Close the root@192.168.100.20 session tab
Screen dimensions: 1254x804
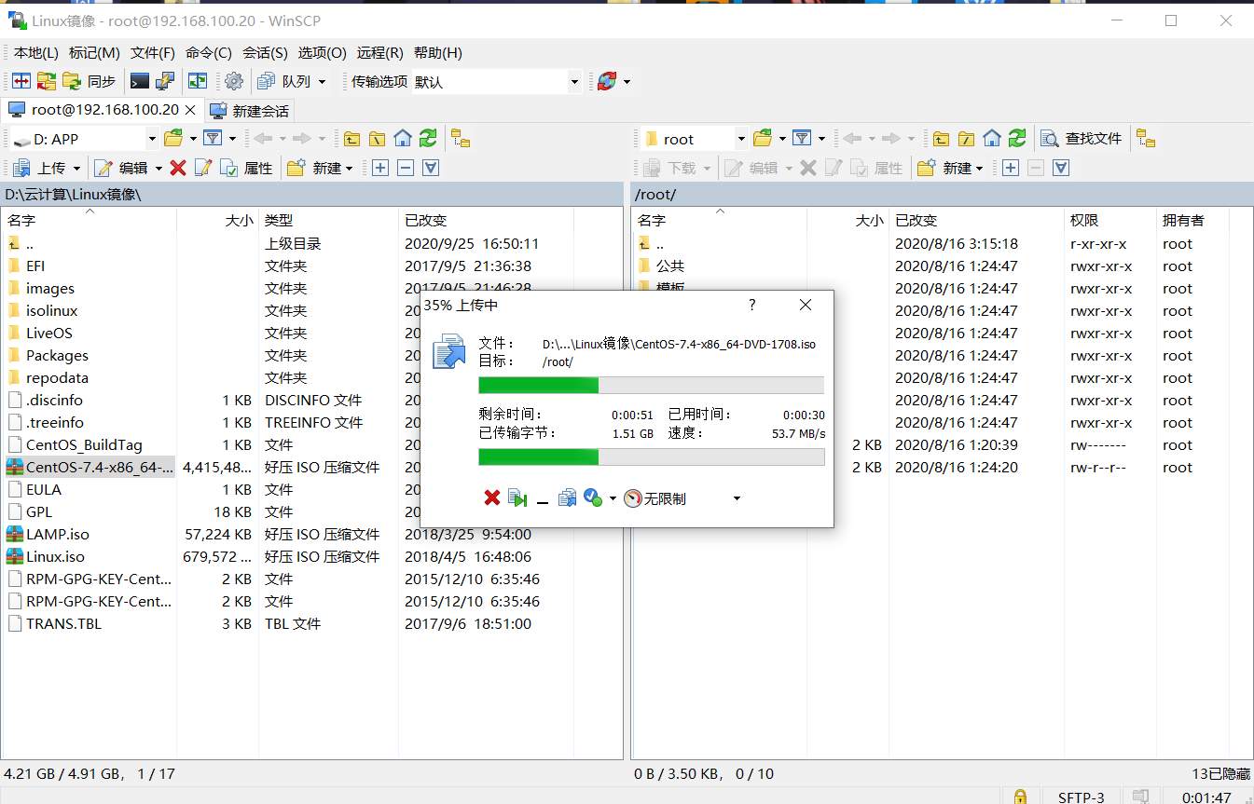[x=190, y=110]
